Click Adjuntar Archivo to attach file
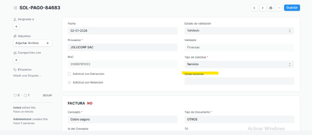The height and width of the screenshot is (135, 312). click(32, 43)
